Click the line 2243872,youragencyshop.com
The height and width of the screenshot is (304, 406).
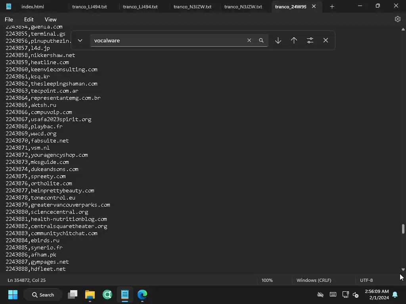click(x=47, y=155)
